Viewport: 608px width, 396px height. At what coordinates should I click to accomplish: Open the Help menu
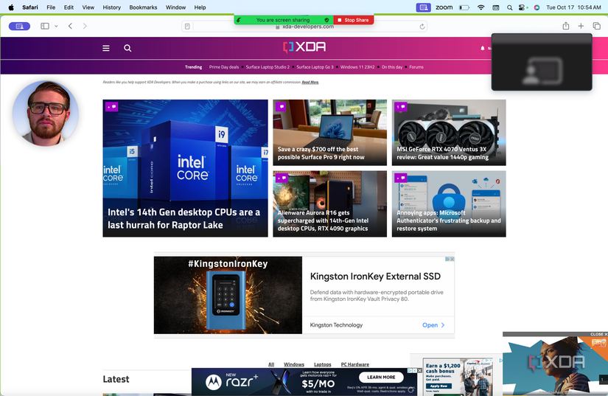pyautogui.click(x=200, y=7)
